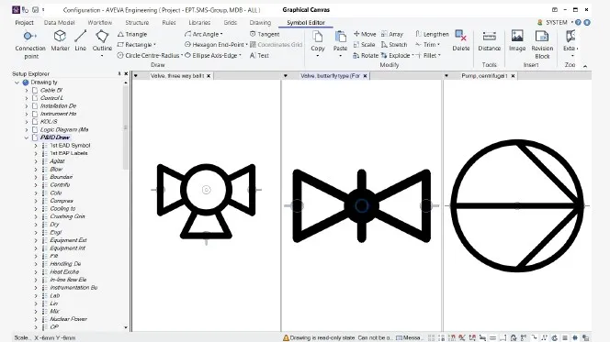Expand the Nuclear Power node
The width and height of the screenshot is (610, 342).
[36, 319]
